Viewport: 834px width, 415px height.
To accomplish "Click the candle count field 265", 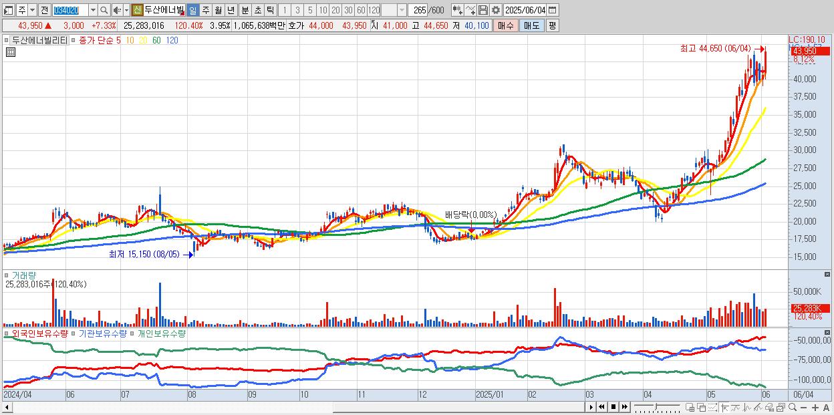I will pos(418,10).
